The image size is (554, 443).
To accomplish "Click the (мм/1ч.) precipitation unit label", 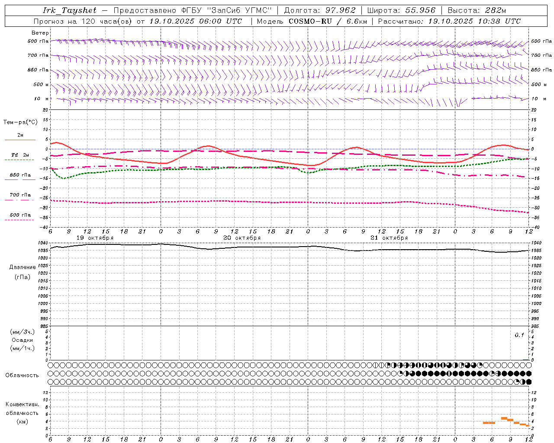I will (x=23, y=348).
